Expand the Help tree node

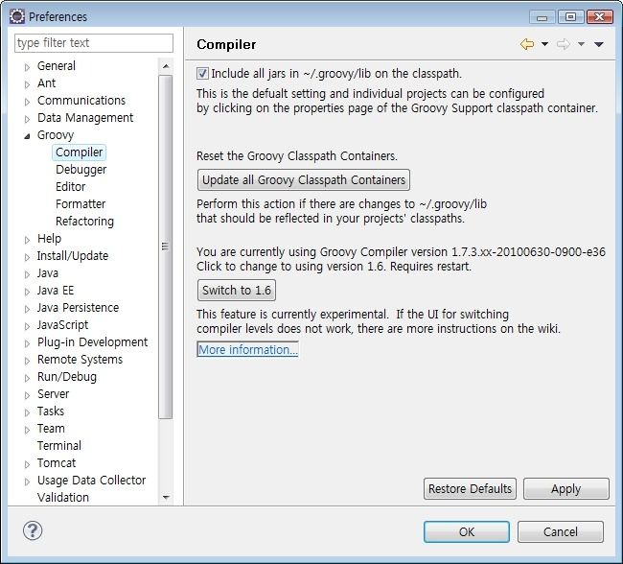click(27, 240)
